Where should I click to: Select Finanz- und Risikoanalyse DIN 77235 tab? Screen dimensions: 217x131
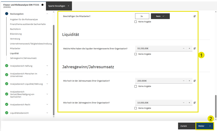click(23, 6)
